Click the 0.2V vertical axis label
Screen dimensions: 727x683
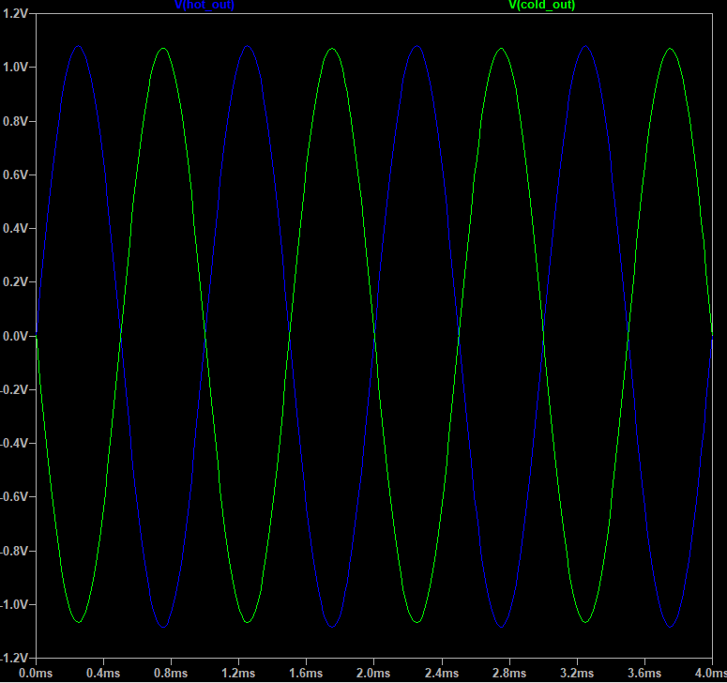click(x=16, y=281)
